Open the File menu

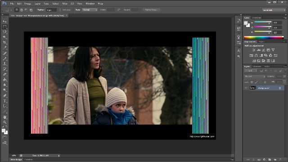tap(12, 4)
